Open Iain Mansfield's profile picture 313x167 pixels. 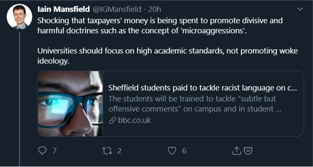(19, 16)
